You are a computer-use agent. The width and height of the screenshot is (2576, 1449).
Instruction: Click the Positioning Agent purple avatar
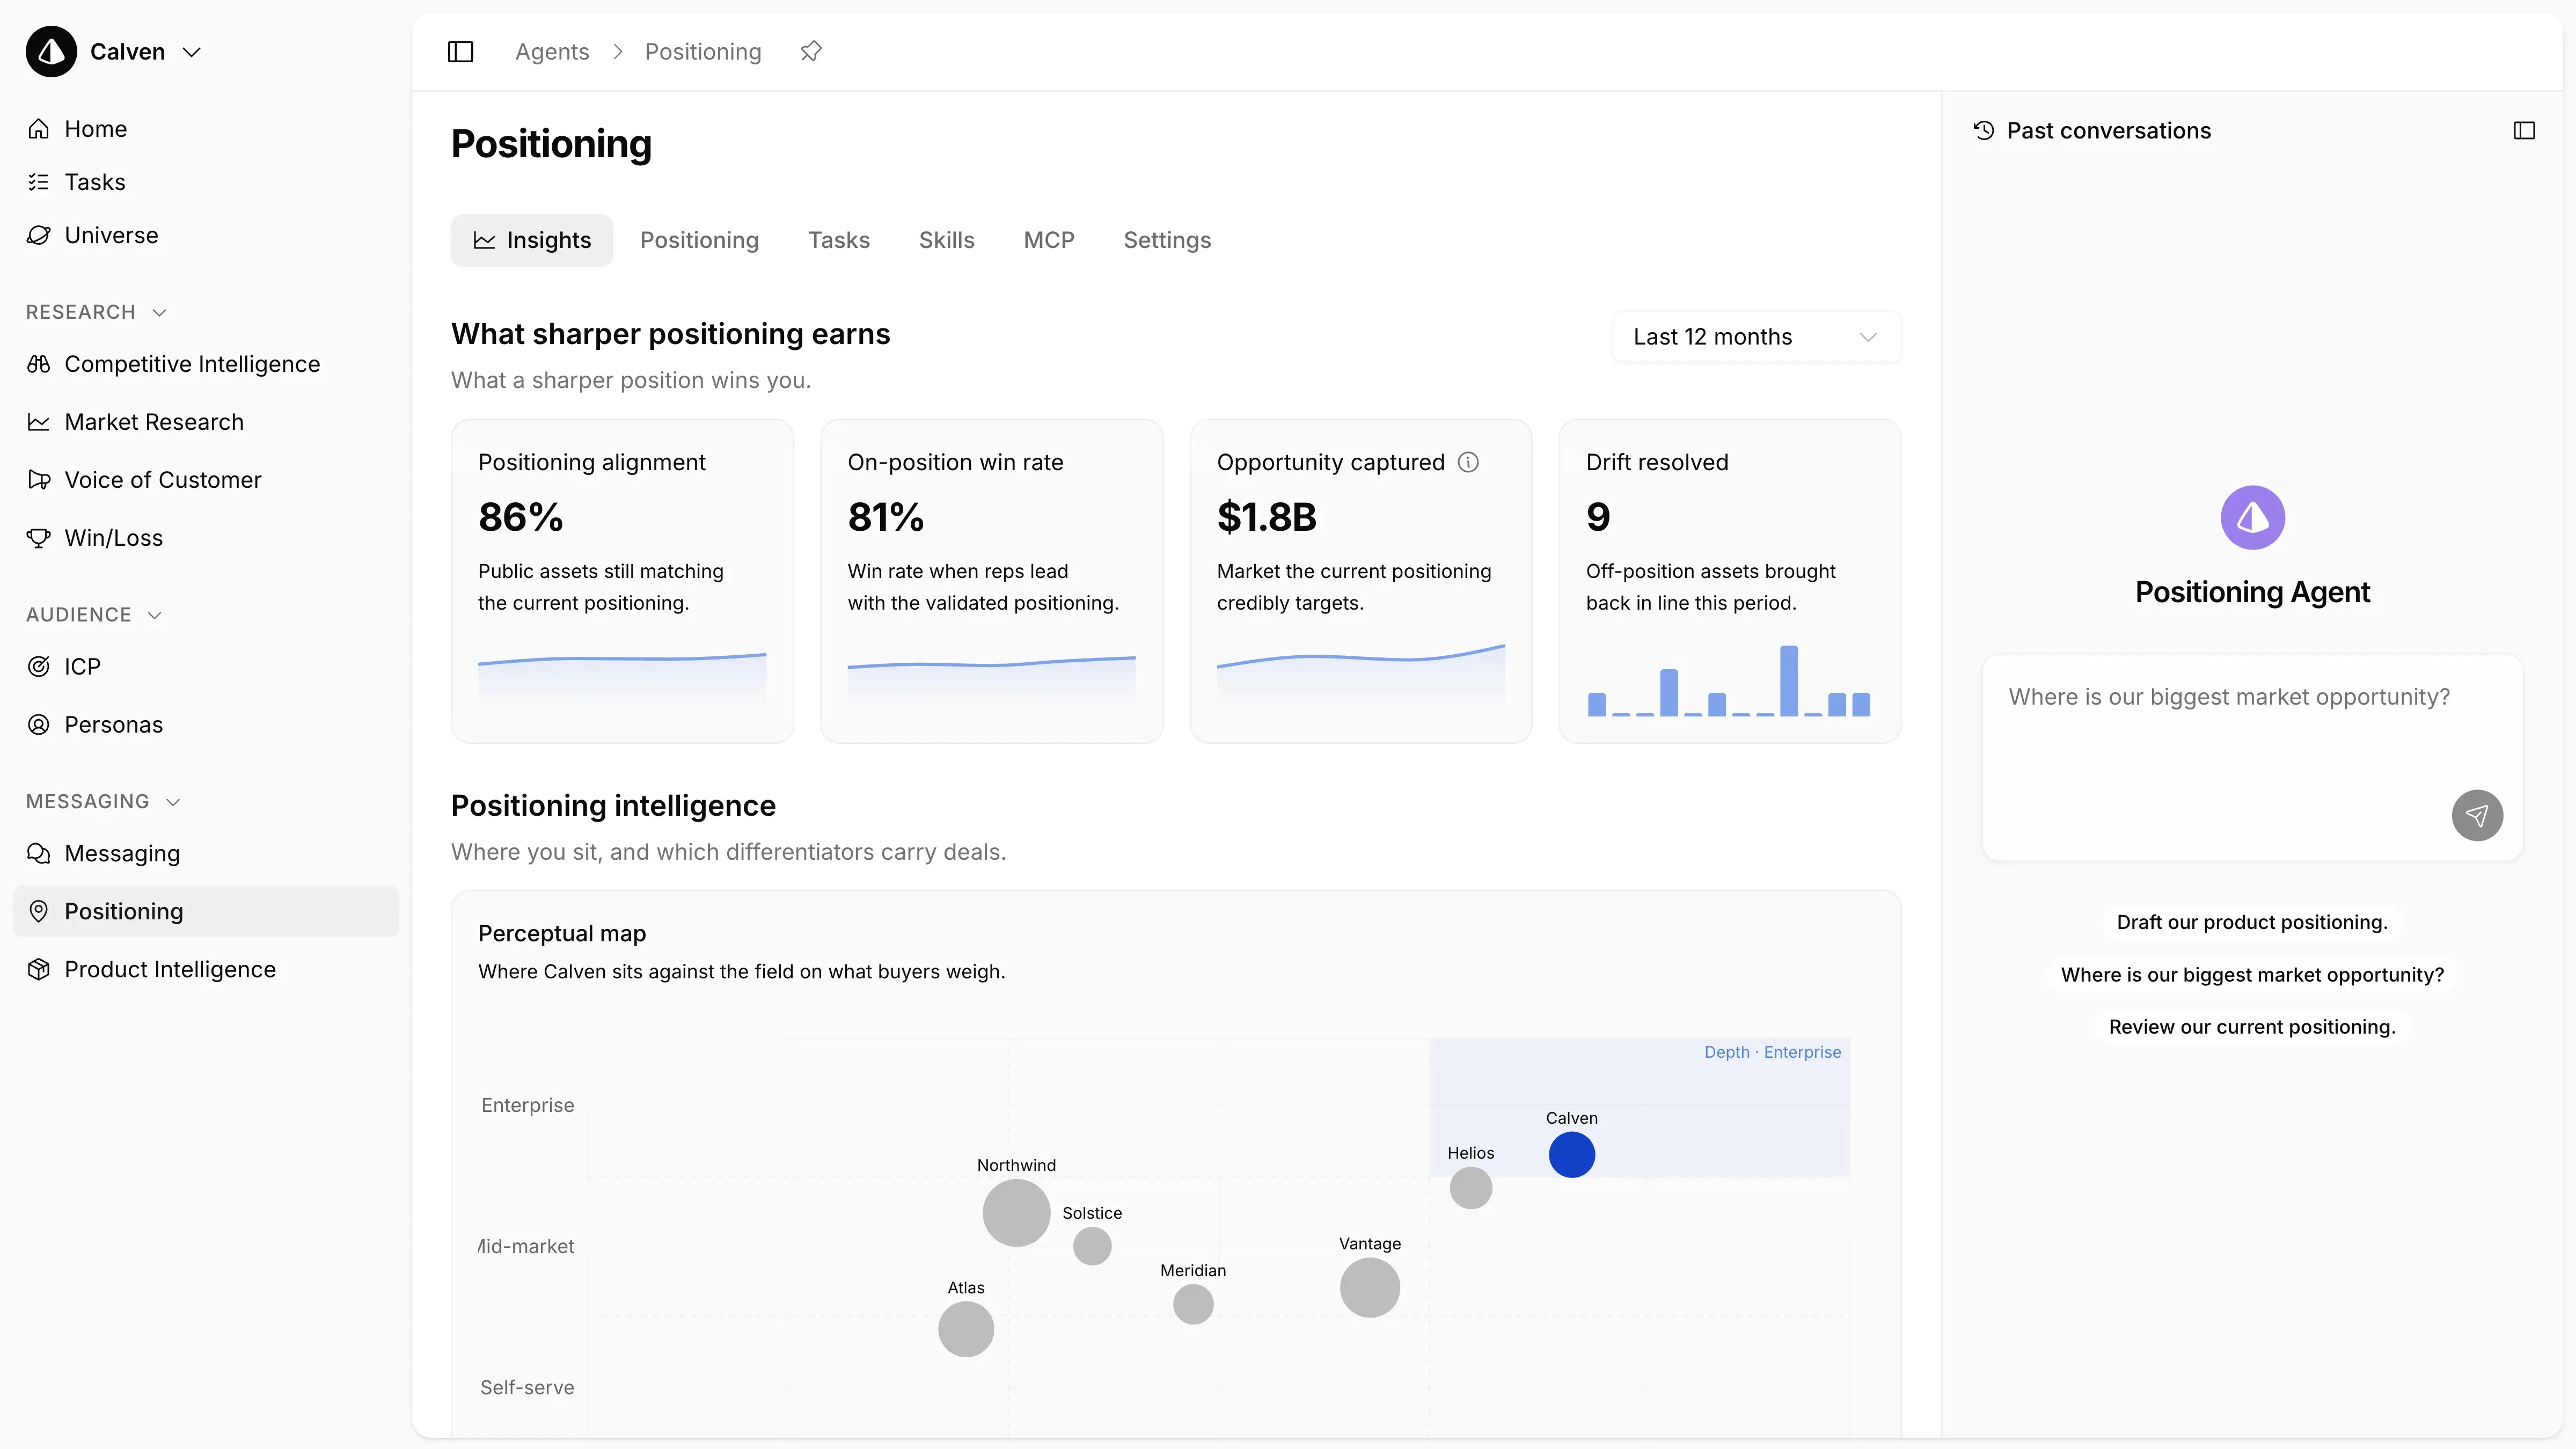[2252, 517]
